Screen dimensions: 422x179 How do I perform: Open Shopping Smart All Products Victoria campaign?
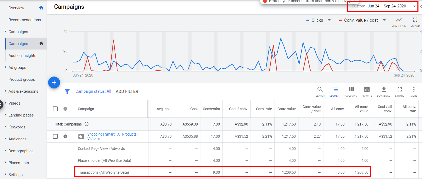[112, 135]
